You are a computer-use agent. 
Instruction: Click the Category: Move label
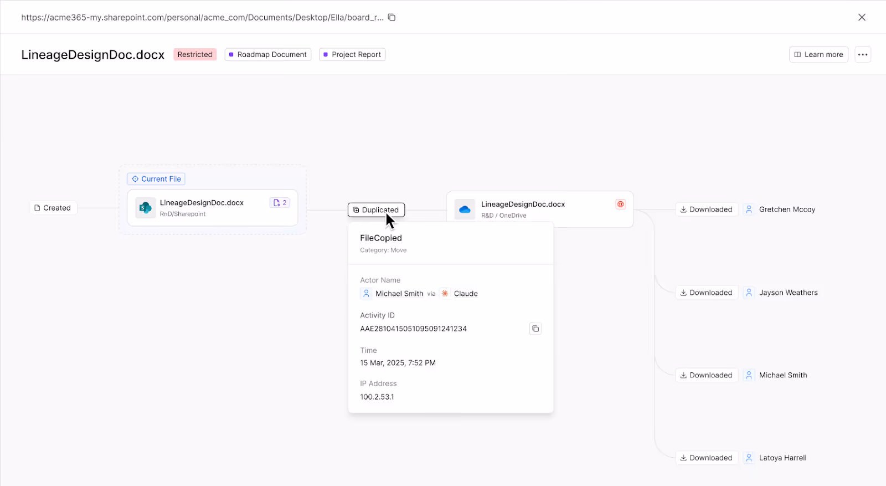coord(383,250)
